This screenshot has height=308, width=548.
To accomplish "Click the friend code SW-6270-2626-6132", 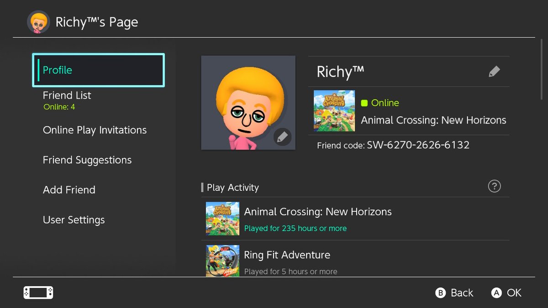I will point(418,145).
